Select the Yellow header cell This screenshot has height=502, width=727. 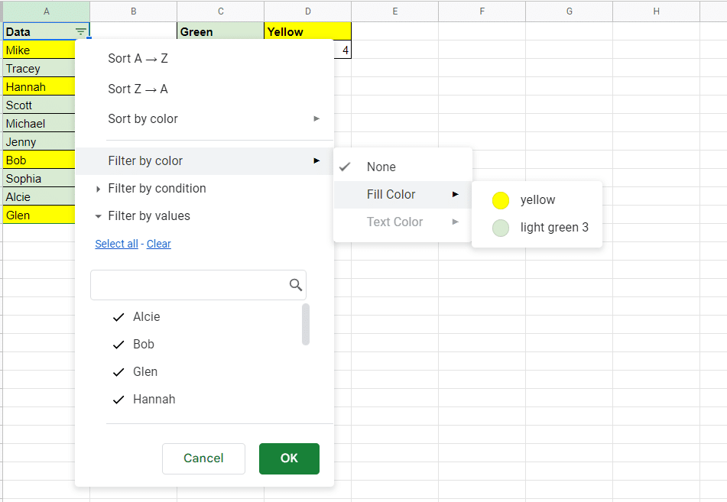pyautogui.click(x=307, y=31)
